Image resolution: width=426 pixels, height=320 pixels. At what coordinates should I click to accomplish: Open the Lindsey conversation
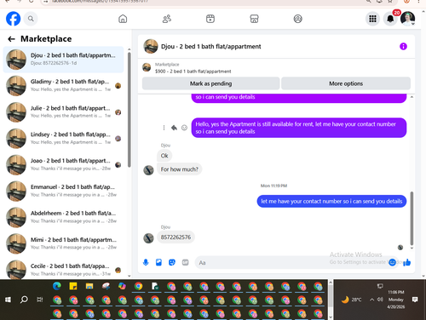coord(63,139)
